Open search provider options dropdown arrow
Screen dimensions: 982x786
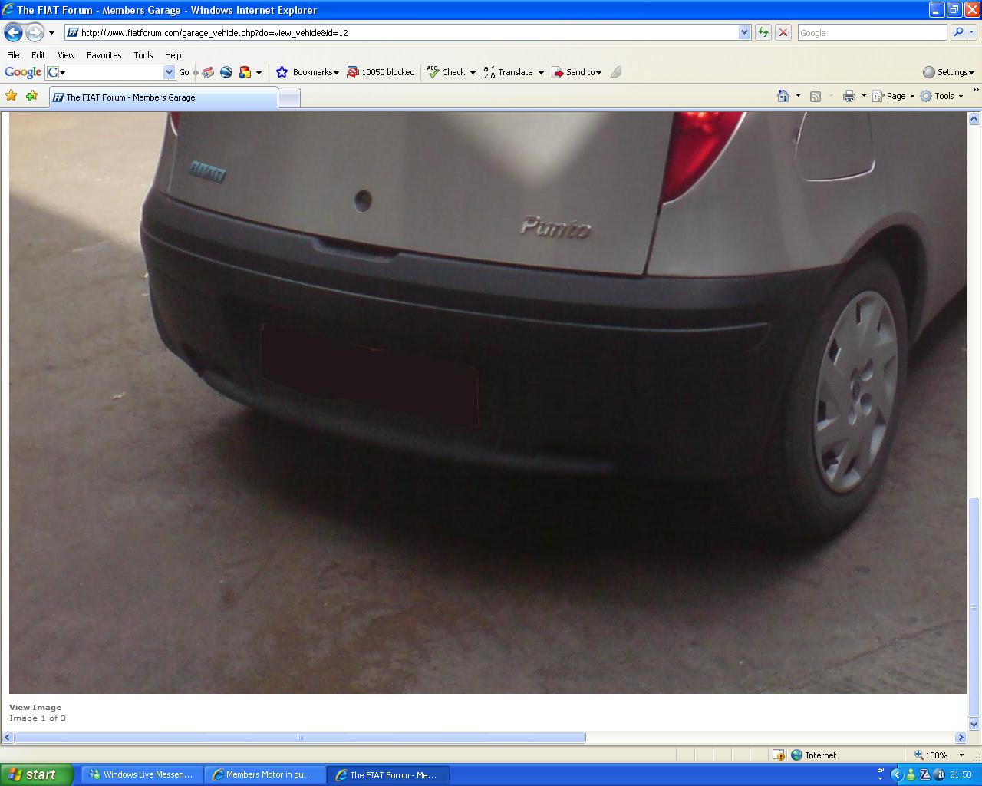click(972, 32)
